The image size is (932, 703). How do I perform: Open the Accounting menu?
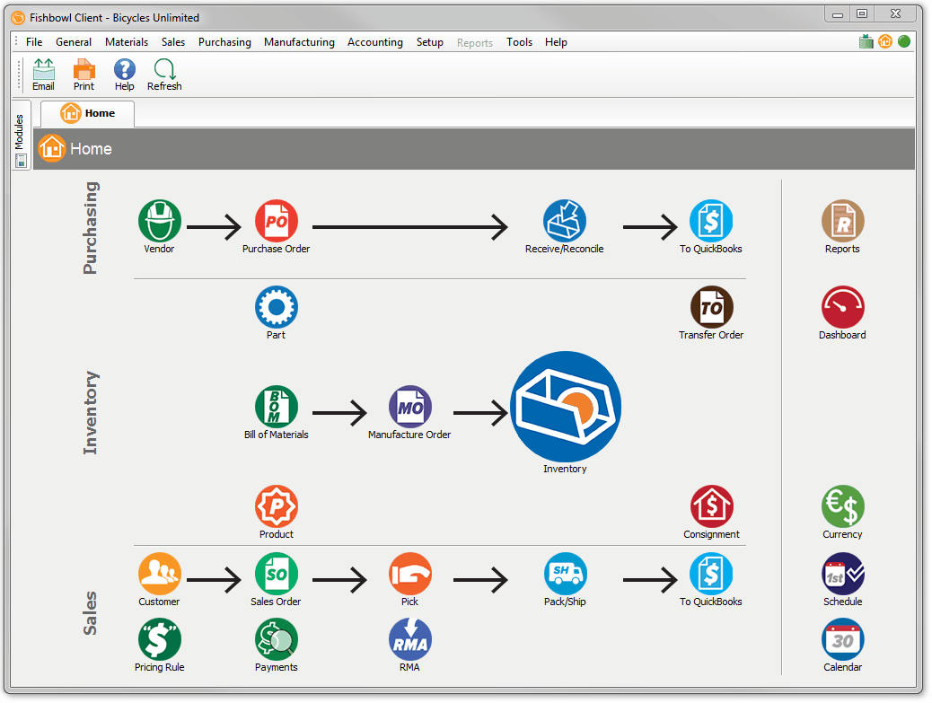375,42
